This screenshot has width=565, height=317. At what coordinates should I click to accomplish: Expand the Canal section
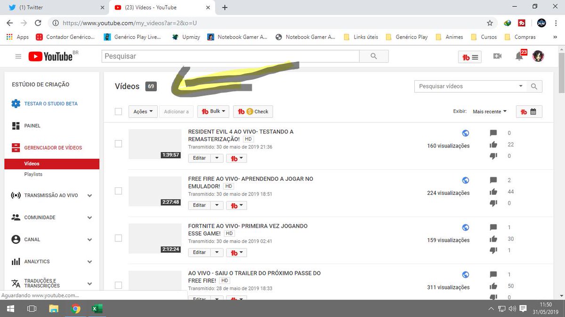pyautogui.click(x=89, y=240)
